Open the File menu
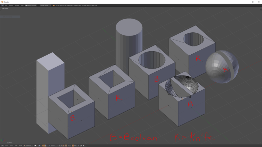The width and height of the screenshot is (262, 147). (6, 5)
